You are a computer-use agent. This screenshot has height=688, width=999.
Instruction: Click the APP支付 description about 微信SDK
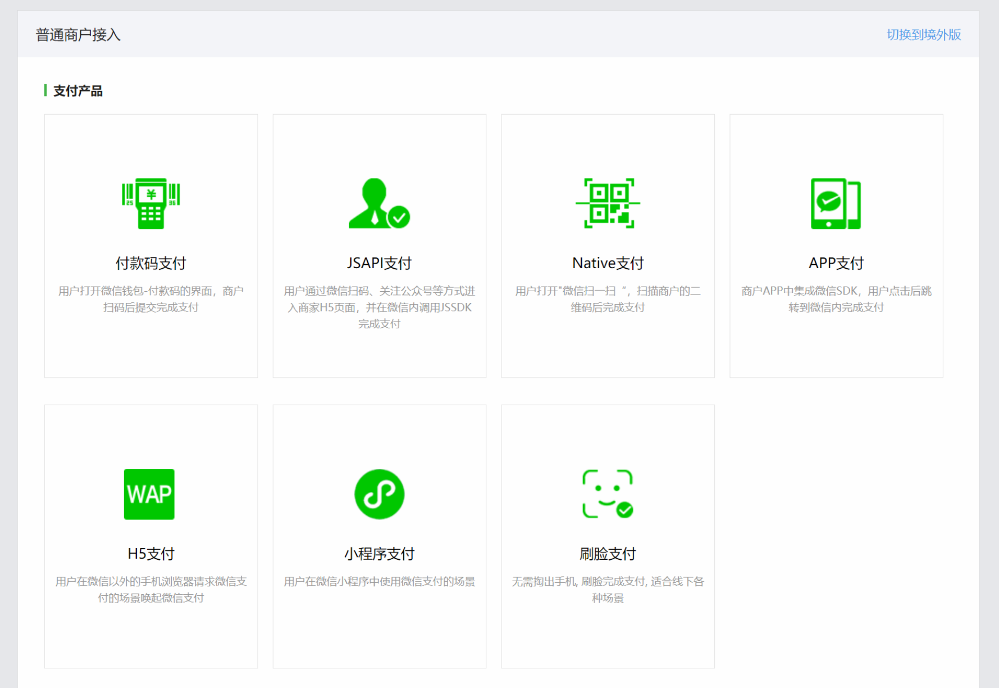click(x=836, y=299)
